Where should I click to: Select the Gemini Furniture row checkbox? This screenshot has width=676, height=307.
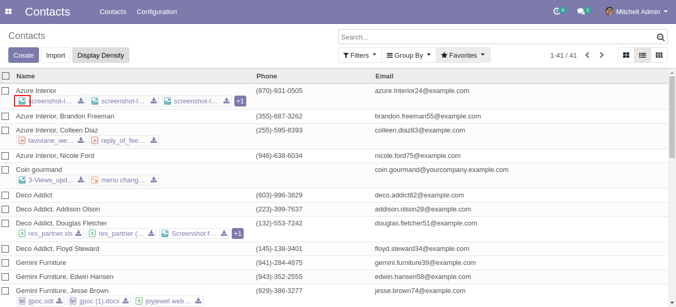[6, 263]
